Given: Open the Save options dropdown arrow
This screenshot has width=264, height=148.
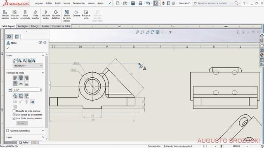Looking at the screenshot, I should coord(137,3).
